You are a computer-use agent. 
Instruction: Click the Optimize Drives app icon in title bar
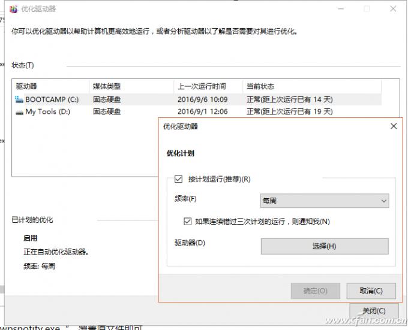pos(13,9)
